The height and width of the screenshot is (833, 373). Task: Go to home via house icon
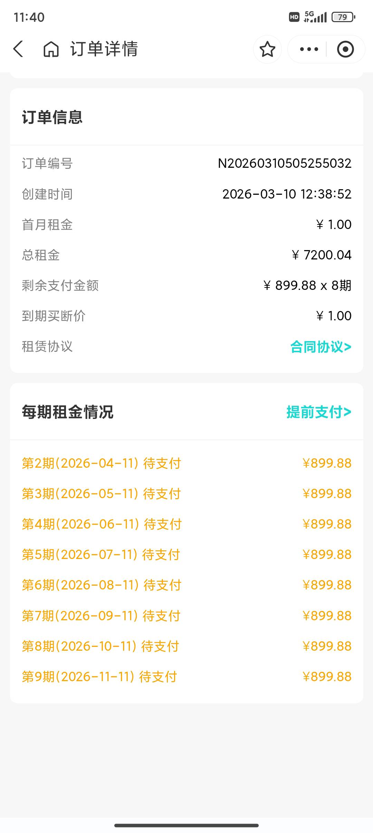51,49
